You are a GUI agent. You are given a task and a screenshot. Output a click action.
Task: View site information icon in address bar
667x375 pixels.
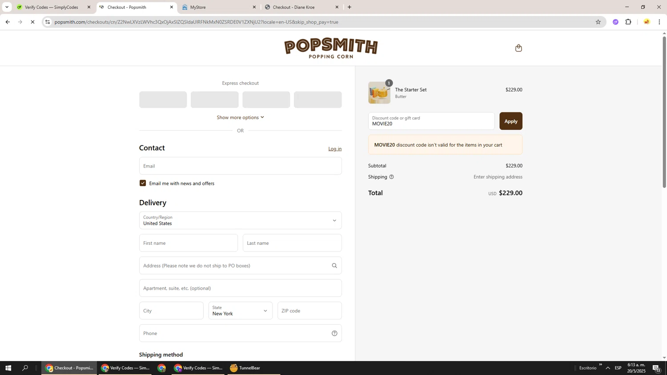48,22
